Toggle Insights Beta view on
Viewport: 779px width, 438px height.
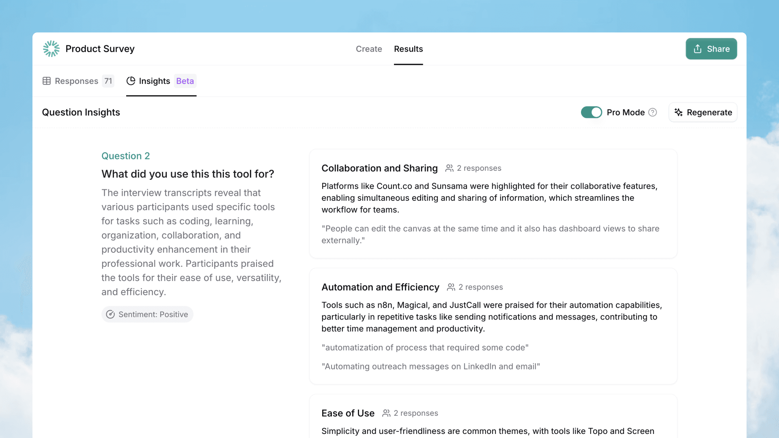coord(161,81)
